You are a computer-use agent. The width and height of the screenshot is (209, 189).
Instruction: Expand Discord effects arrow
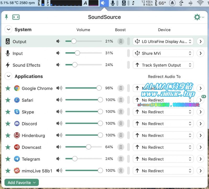click(200, 124)
